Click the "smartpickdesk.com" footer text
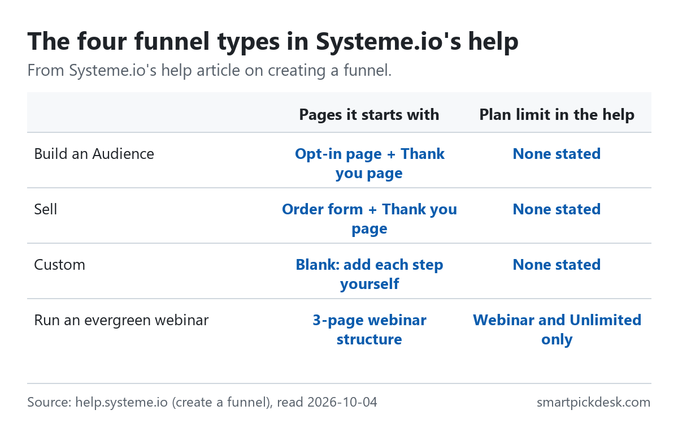Screen dimensions: 678x427 click(x=594, y=403)
